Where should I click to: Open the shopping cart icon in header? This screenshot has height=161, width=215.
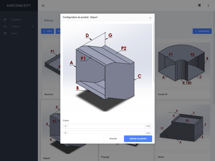(199, 5)
